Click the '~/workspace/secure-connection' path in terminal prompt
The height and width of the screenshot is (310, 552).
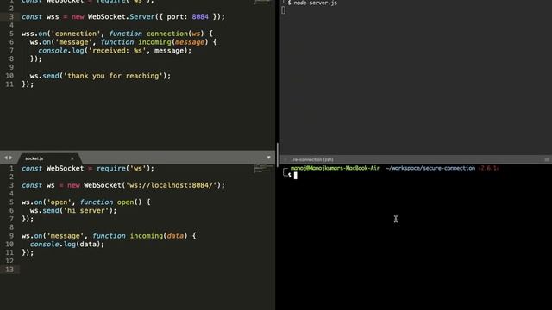430,168
